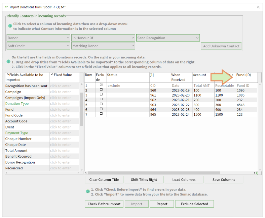Click the Load Columns button
Screen dimensions: 265x218
coord(184,179)
